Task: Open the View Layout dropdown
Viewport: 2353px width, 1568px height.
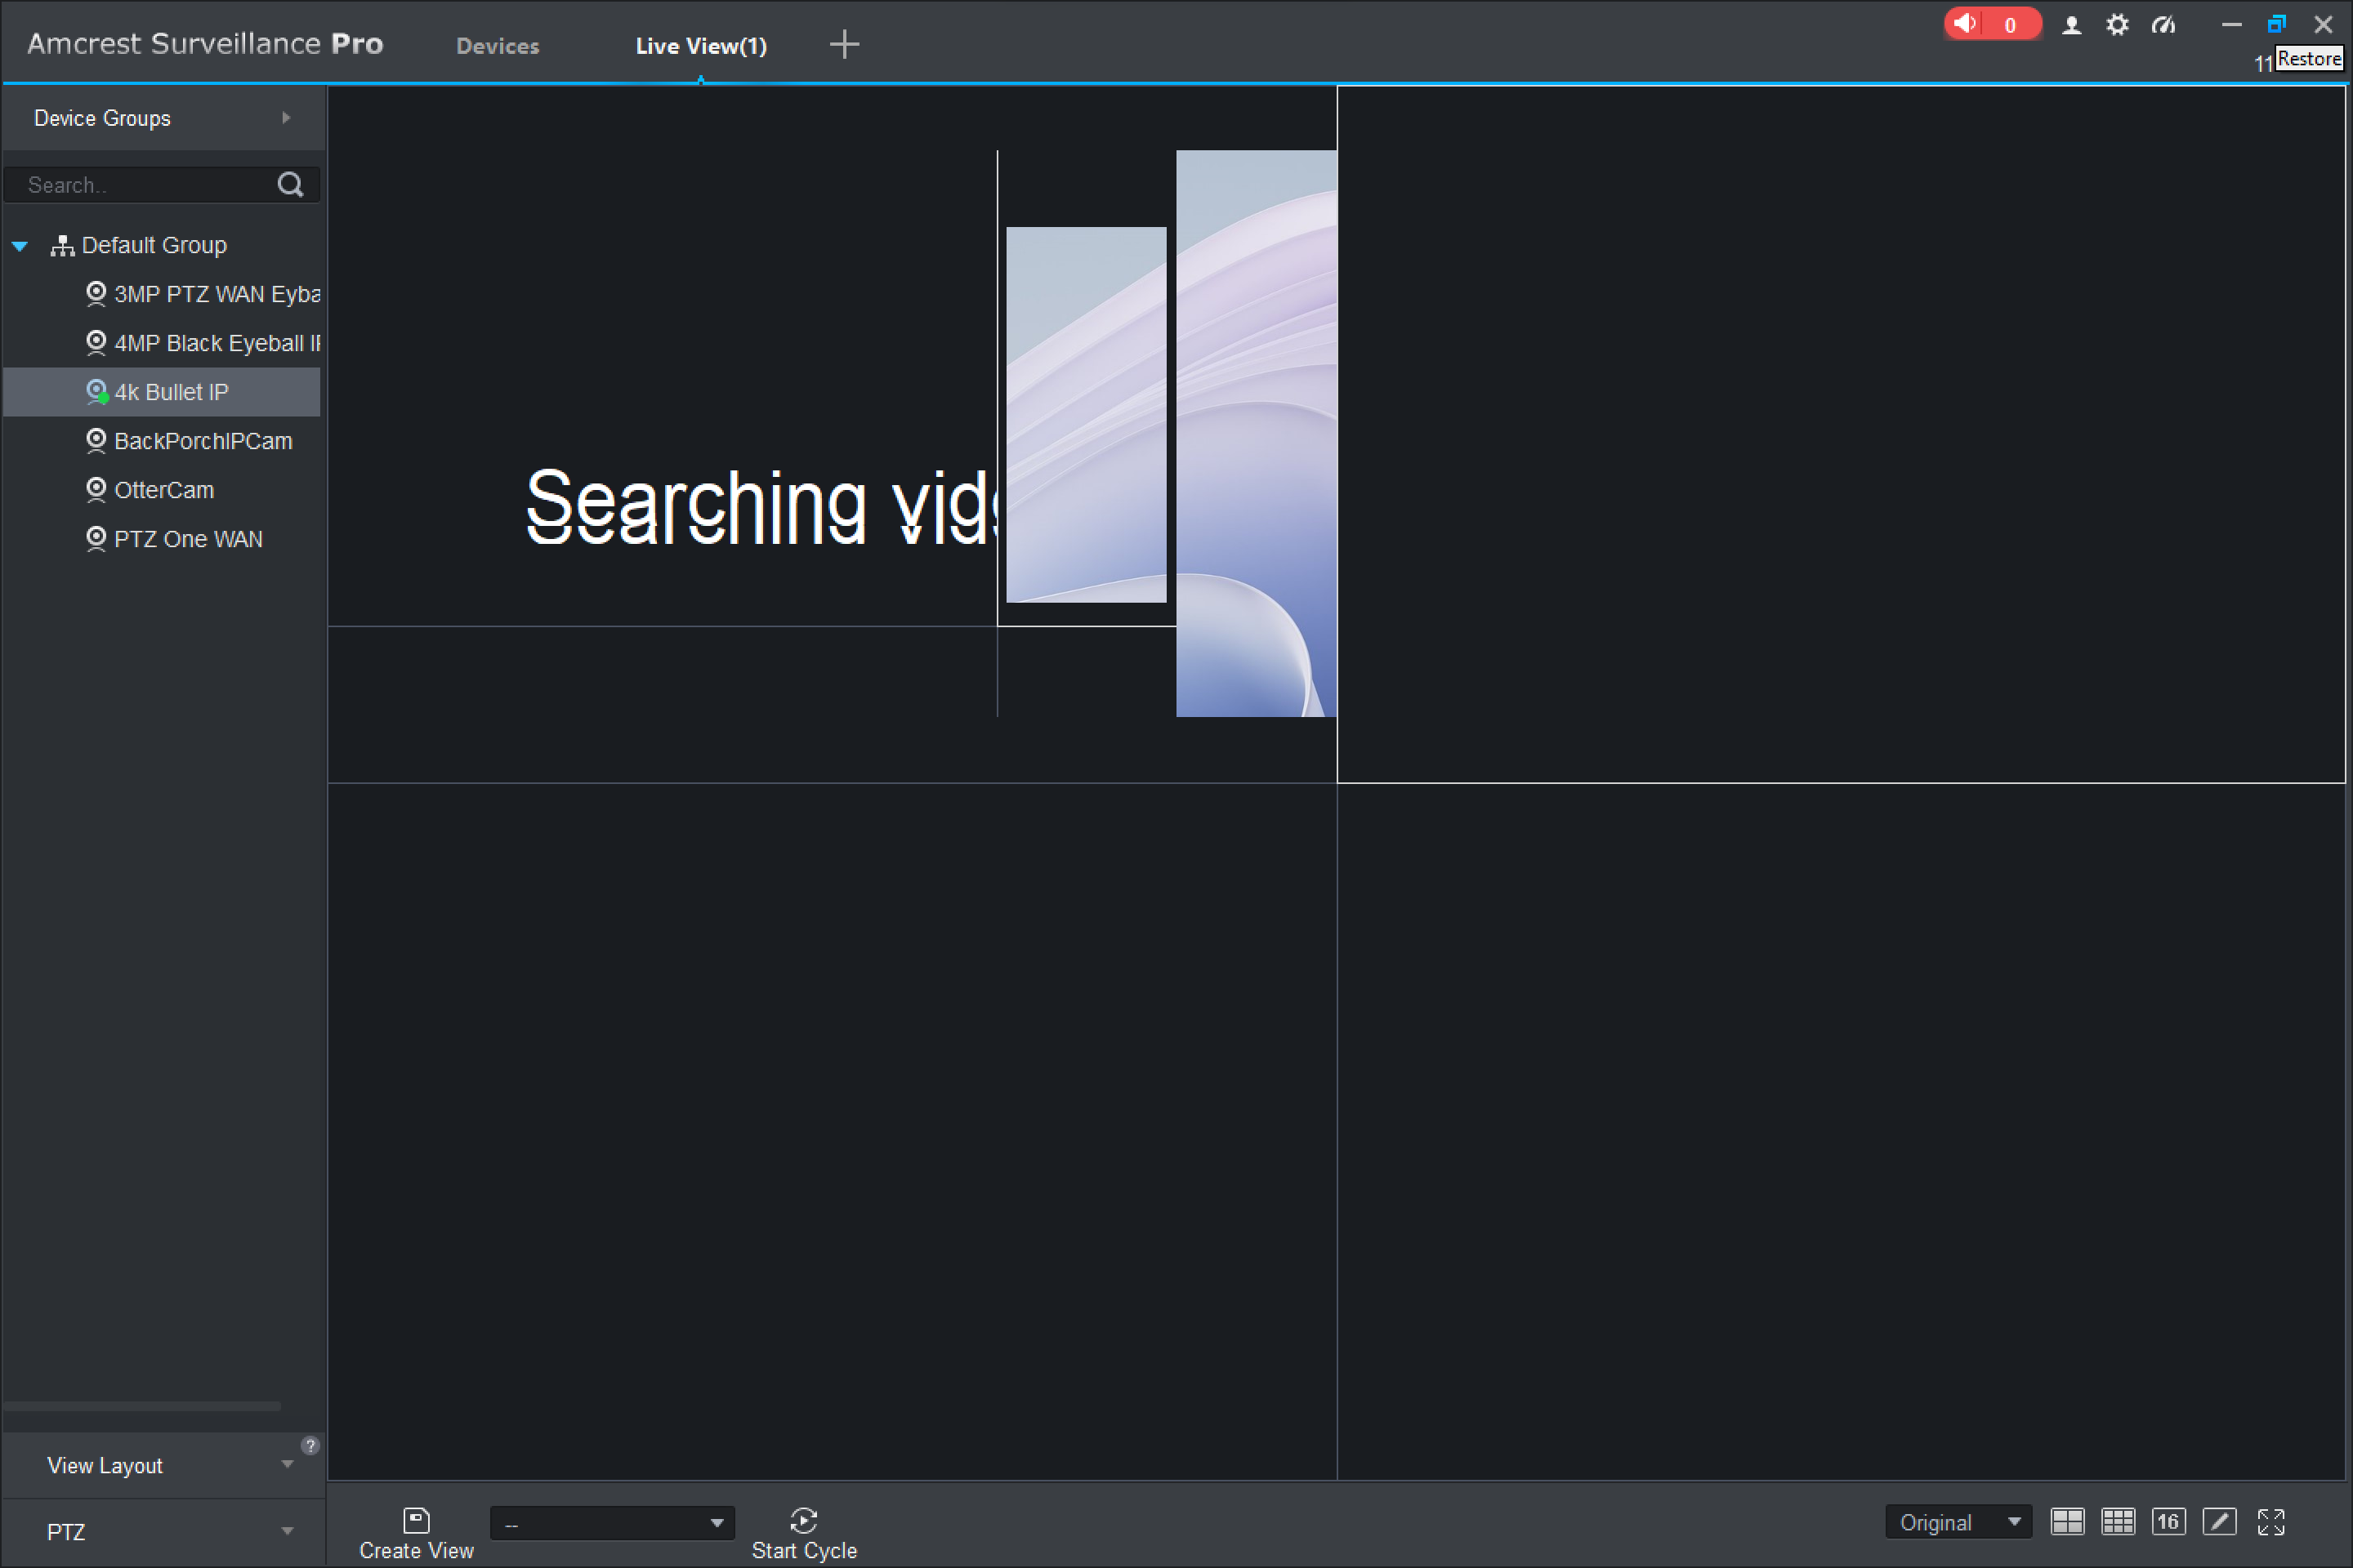Action: 287,1467
